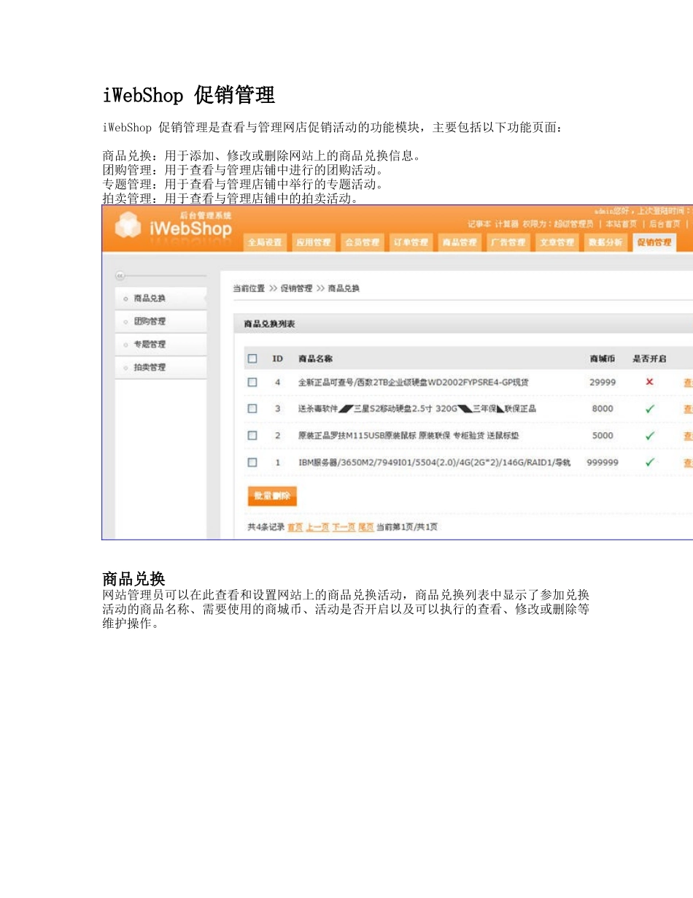Click the 共4条记录 record count text
This screenshot has width=693, height=898.
(266, 527)
